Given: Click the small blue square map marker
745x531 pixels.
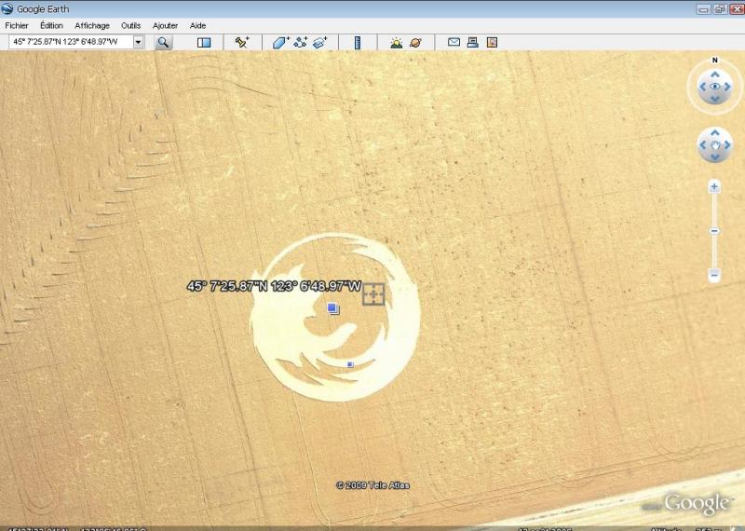Looking at the screenshot, I should [x=350, y=364].
